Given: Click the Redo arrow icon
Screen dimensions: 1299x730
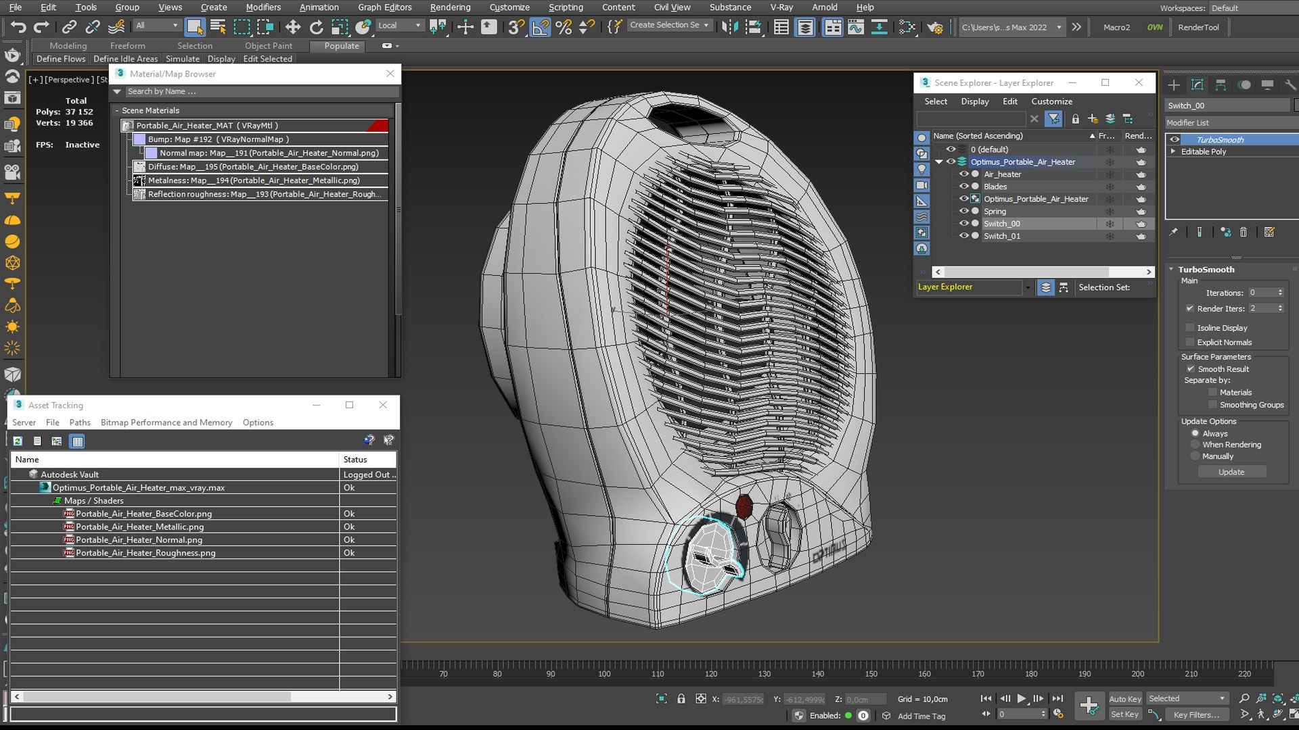Looking at the screenshot, I should point(42,27).
